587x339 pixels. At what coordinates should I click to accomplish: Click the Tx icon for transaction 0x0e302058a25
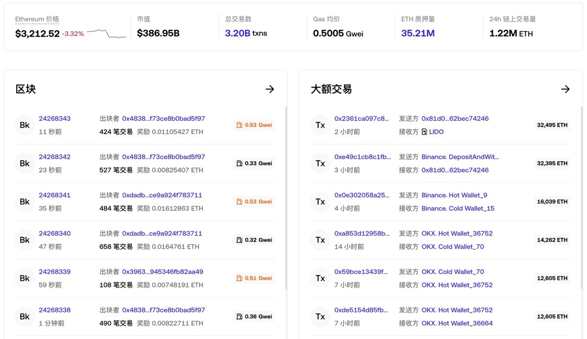[x=320, y=202]
